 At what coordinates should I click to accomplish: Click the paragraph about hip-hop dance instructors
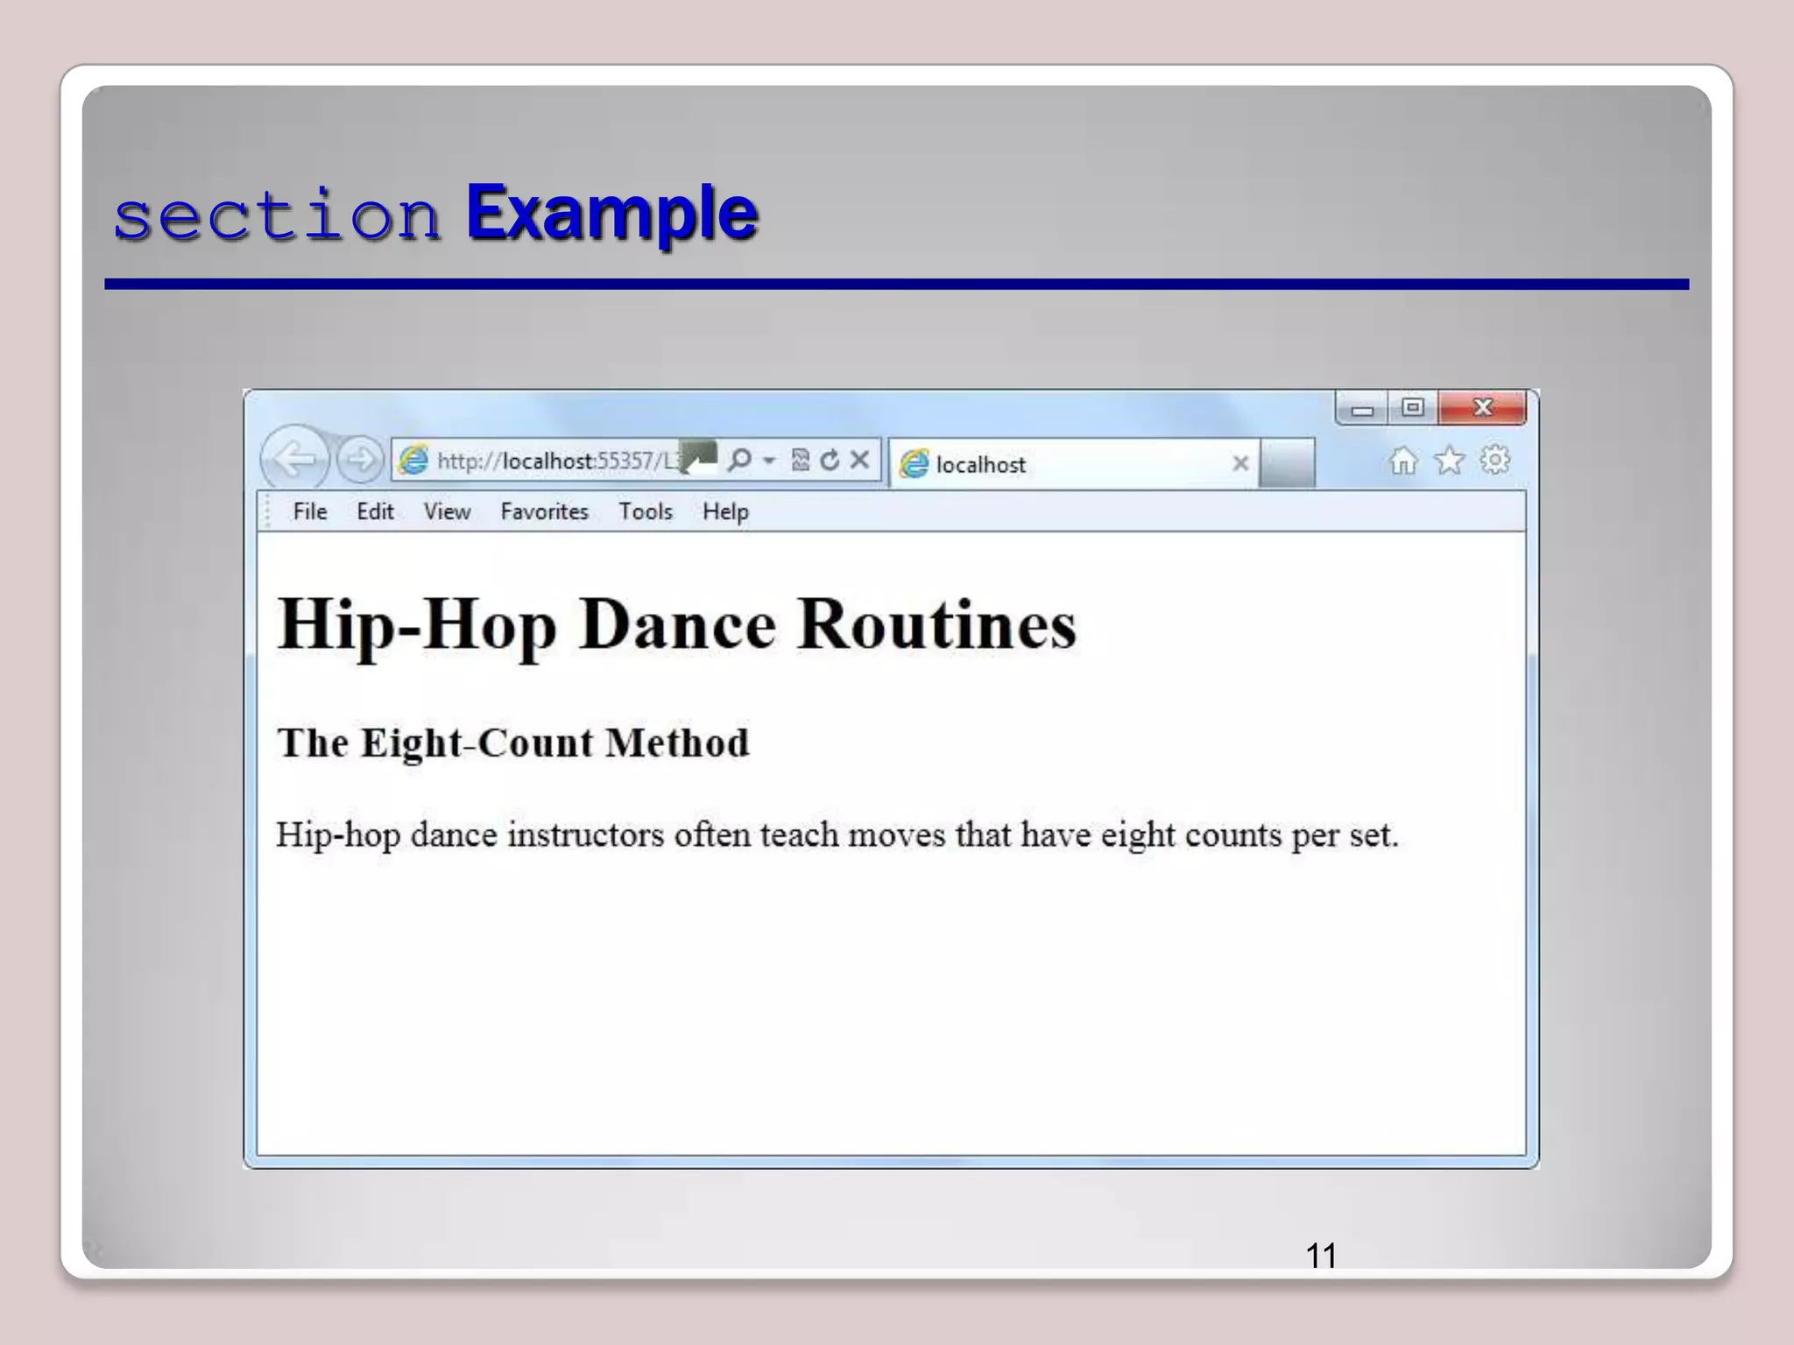(837, 835)
